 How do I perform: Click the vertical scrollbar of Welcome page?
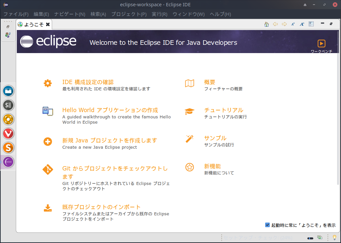point(338,107)
